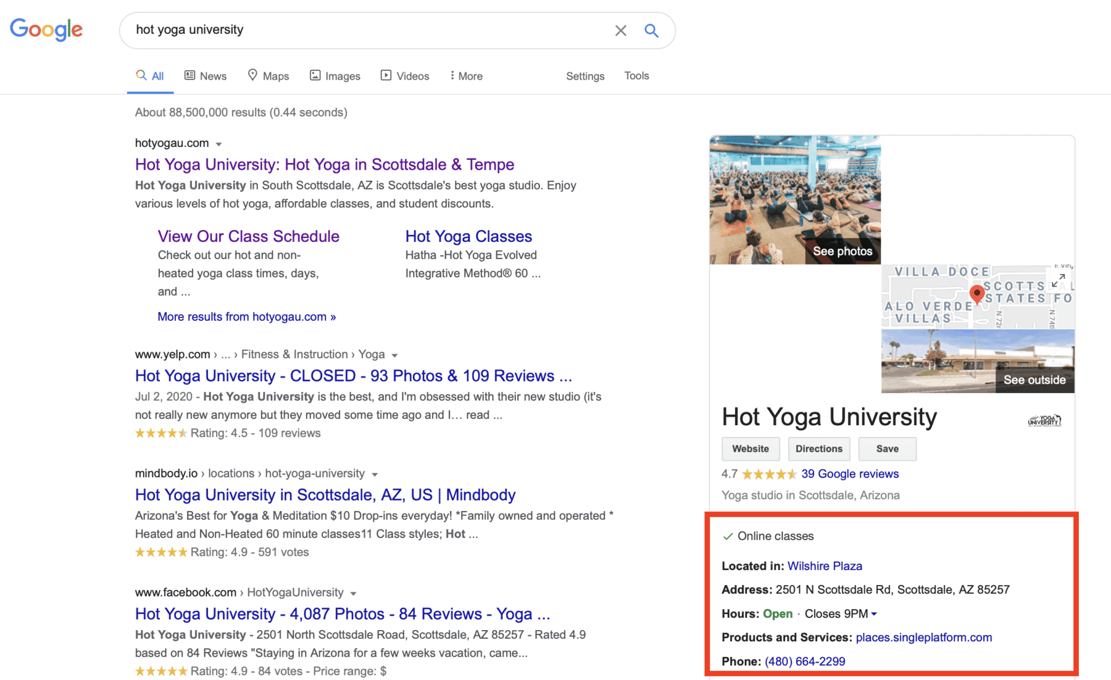This screenshot has width=1111, height=680.
Task: Expand the hotyogau.com result dropdown arrow
Action: click(x=218, y=144)
